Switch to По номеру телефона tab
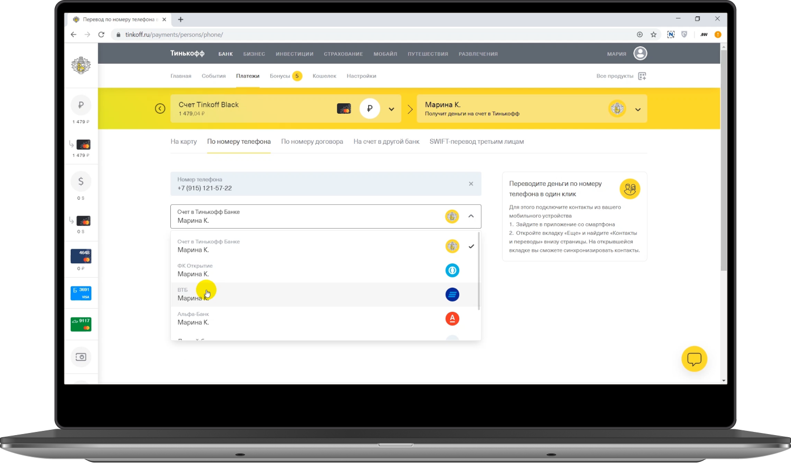This screenshot has width=791, height=463. coord(239,142)
